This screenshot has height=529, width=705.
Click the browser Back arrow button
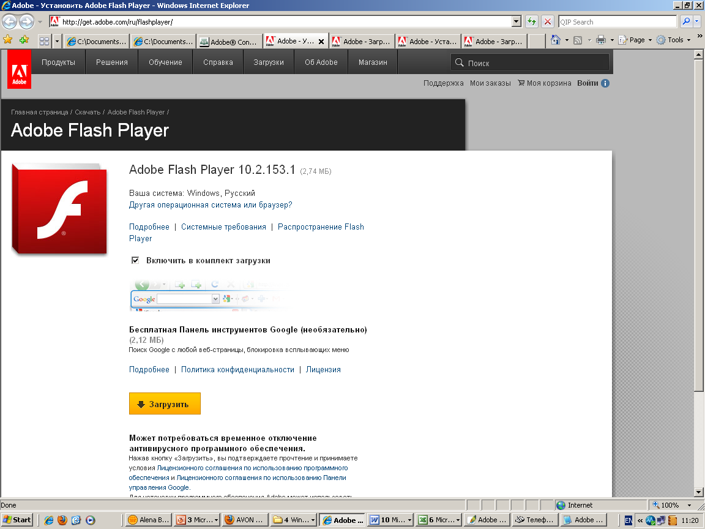(9, 21)
